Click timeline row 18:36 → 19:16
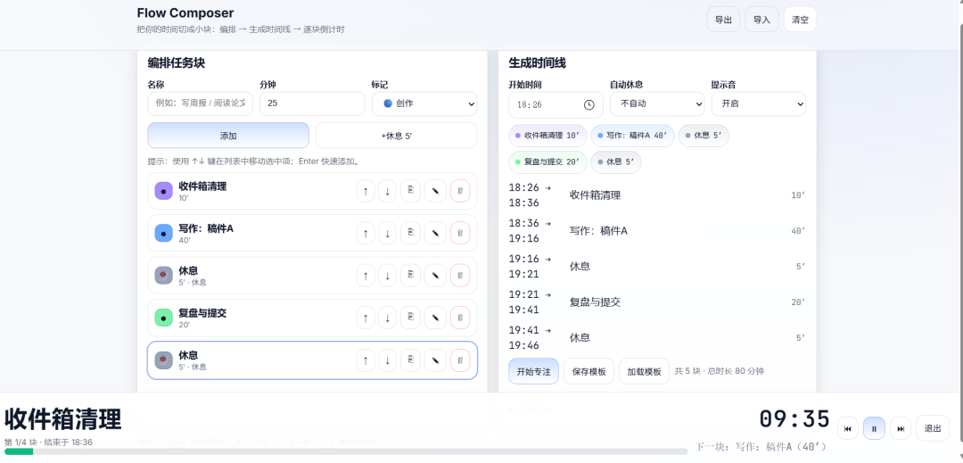 657,231
